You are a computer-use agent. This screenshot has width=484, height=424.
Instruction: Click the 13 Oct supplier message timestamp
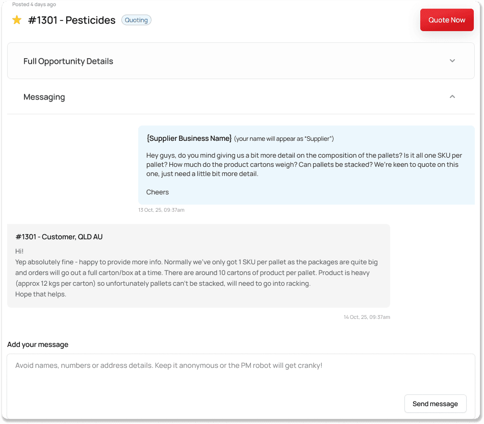point(161,210)
